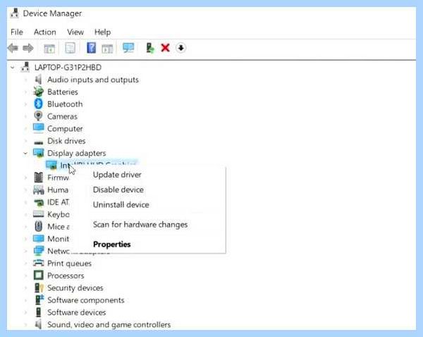Expand the Print queues category arrow
Screen dimensions: 423x337
(x=26, y=264)
